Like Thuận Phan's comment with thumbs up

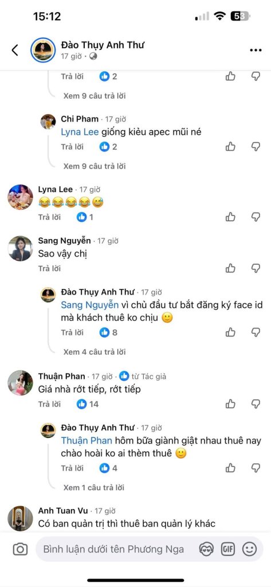pos(230,404)
